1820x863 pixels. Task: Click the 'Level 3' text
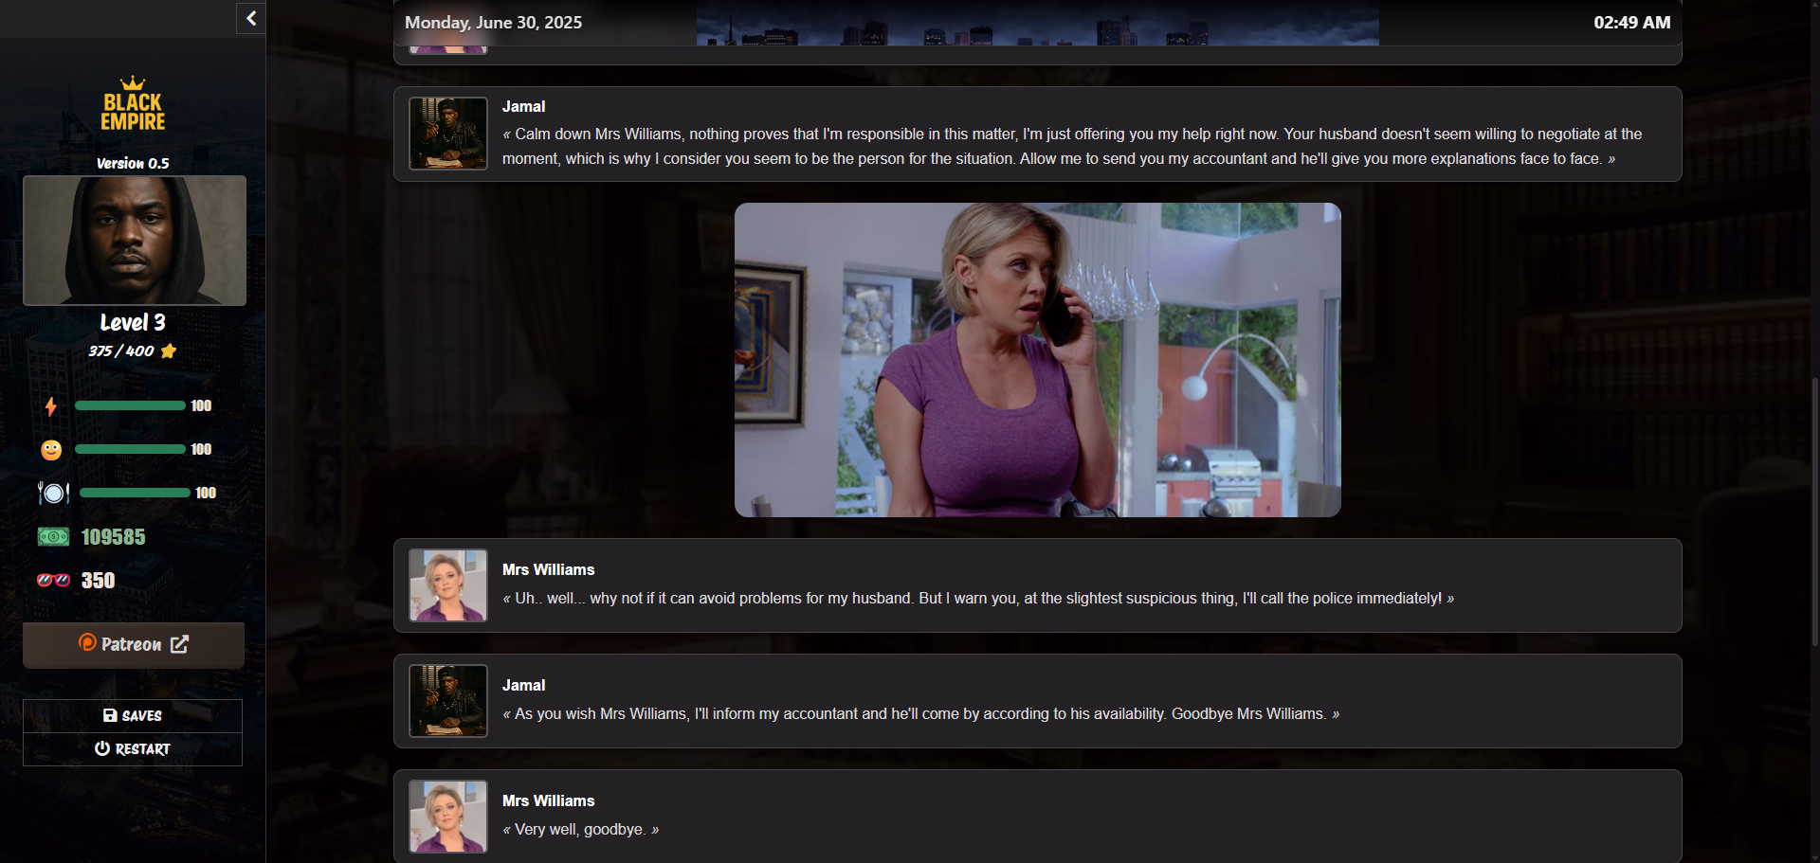[x=133, y=323]
